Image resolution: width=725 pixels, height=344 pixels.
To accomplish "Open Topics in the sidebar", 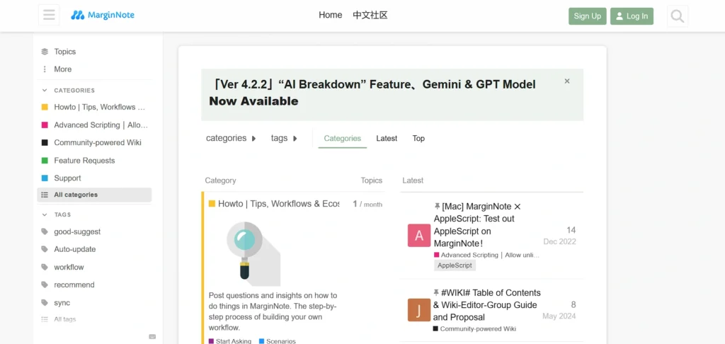I will tap(64, 52).
